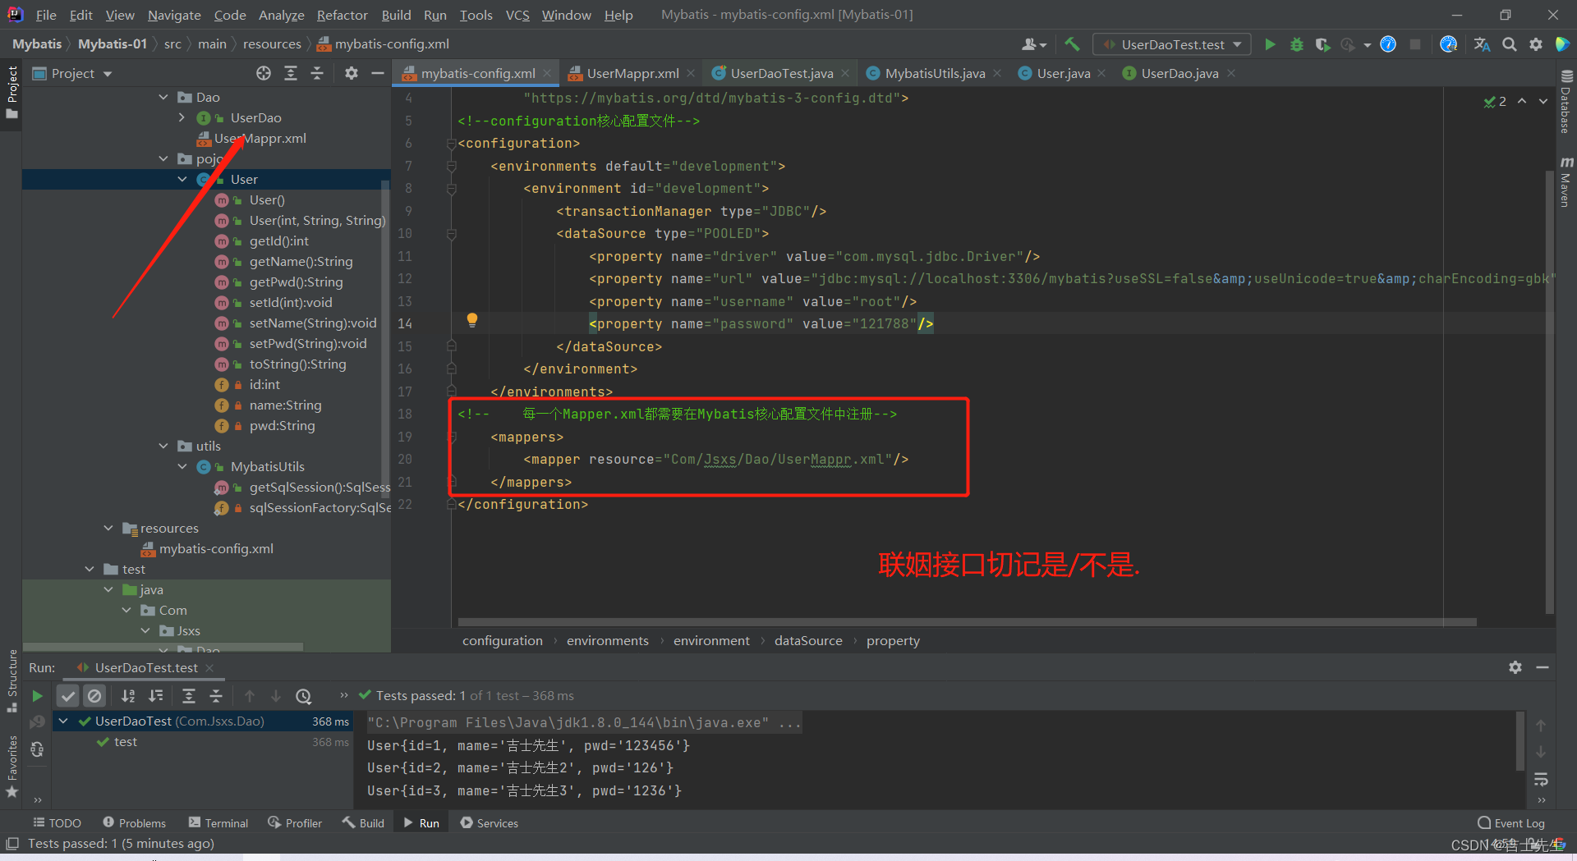The width and height of the screenshot is (1577, 861).
Task: Open Search Everywhere magnifier icon
Action: pos(1509,44)
